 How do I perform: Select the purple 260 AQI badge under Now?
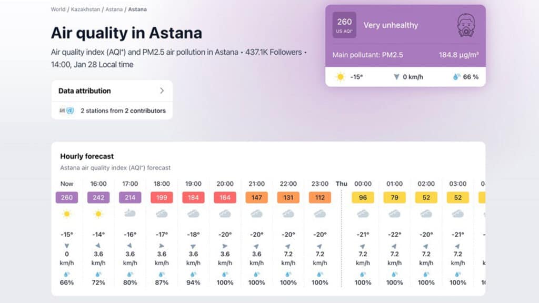coord(67,198)
